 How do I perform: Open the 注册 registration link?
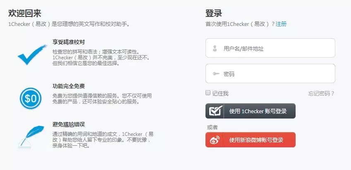tap(281, 24)
